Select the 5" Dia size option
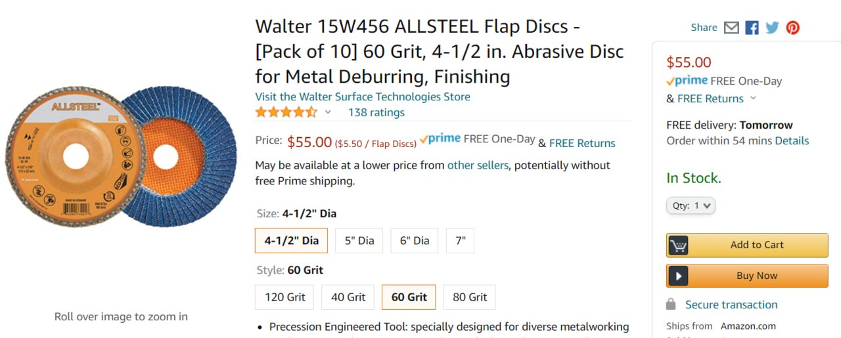 (359, 241)
